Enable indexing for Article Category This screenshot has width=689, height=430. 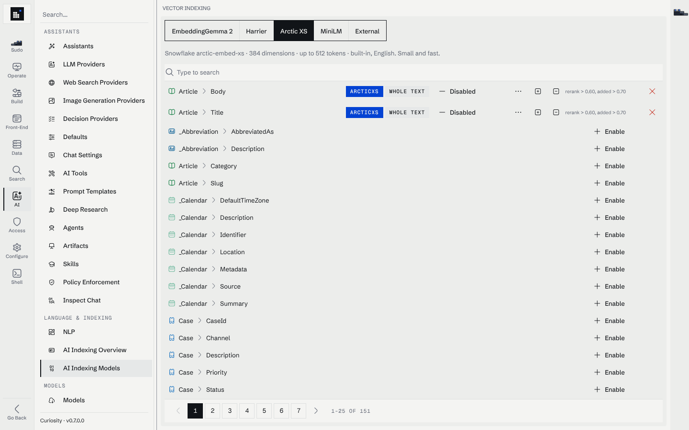point(610,166)
